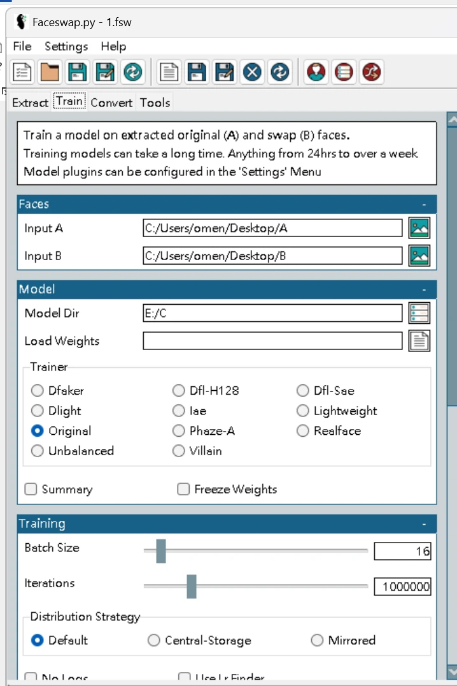Viewport: 457px width, 686px height.
Task: Select the Phaze-A trainer
Action: 179,431
